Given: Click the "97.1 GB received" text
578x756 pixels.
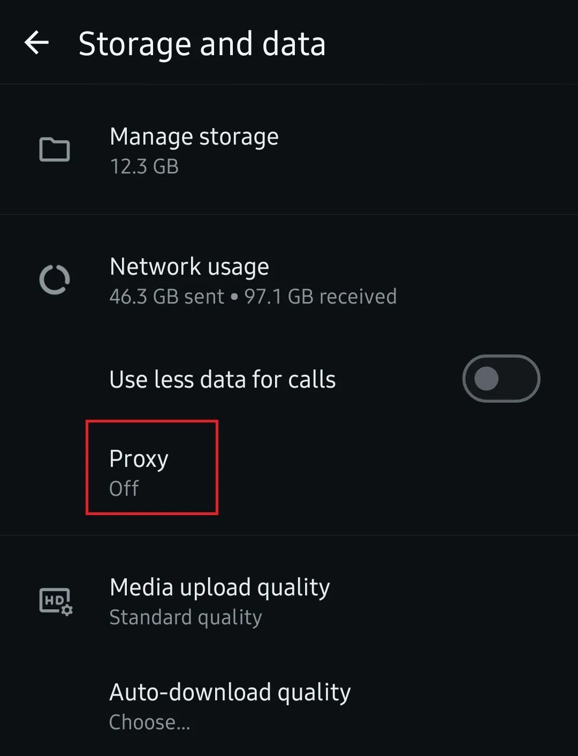Looking at the screenshot, I should click(320, 297).
